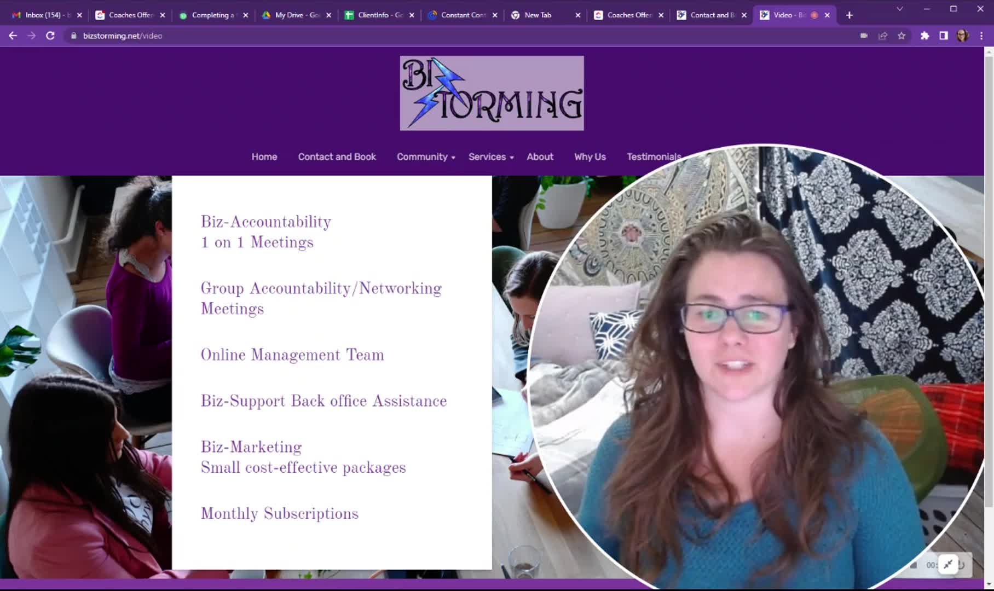Reload the bizstorming.net page

click(50, 36)
